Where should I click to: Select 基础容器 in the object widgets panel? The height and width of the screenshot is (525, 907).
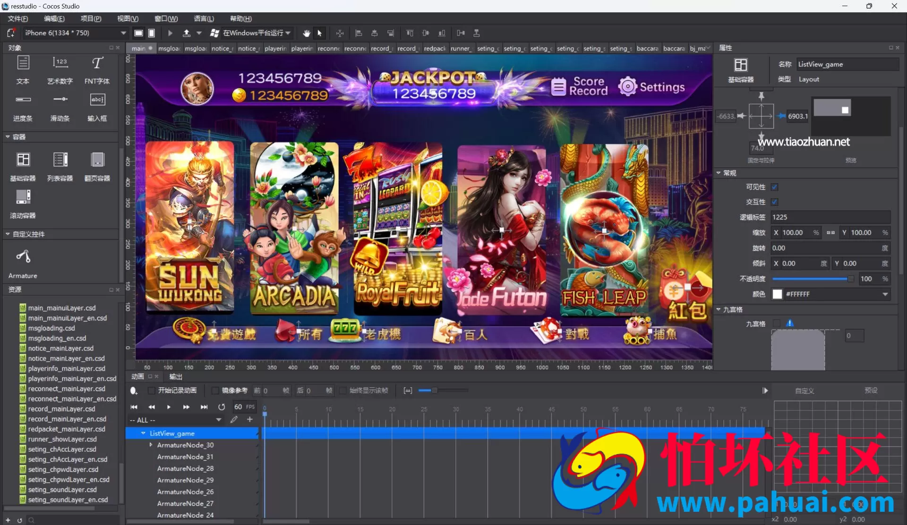pyautogui.click(x=23, y=160)
